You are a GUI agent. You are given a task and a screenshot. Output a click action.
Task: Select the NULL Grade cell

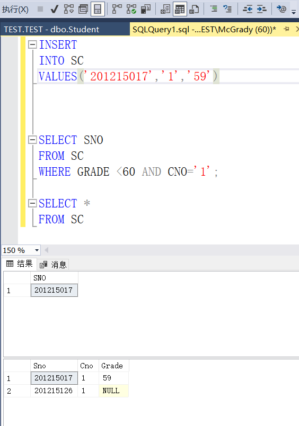tap(113, 391)
